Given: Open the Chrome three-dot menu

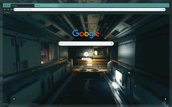Looking at the screenshot, I should click(x=167, y=10).
